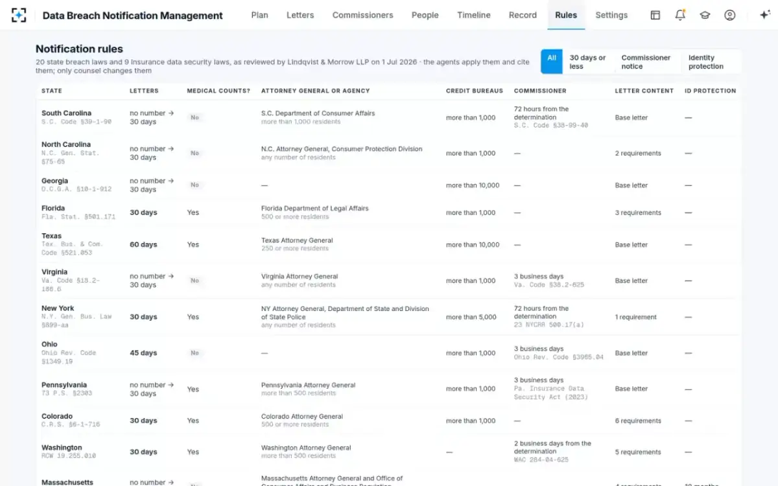Image resolution: width=778 pixels, height=486 pixels.
Task: Click ATTORNEY GENERAL OR AGENCY column header
Action: coord(316,91)
